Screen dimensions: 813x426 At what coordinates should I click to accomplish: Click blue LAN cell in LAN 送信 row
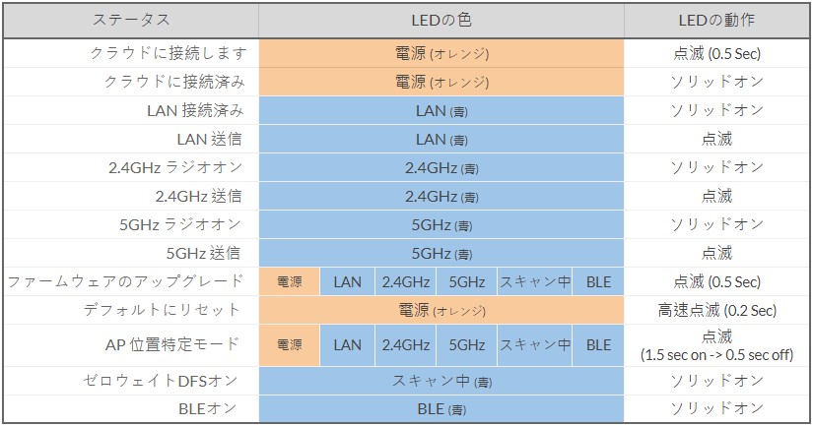point(440,139)
